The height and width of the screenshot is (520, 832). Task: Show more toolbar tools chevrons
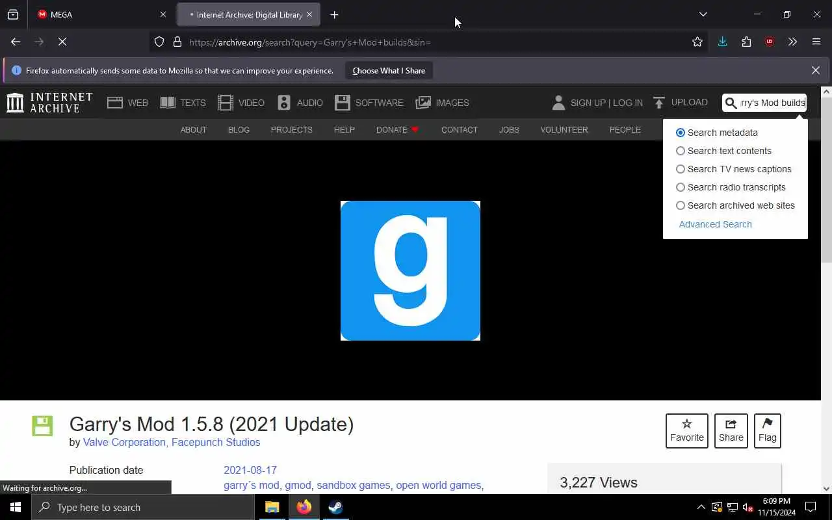(792, 42)
